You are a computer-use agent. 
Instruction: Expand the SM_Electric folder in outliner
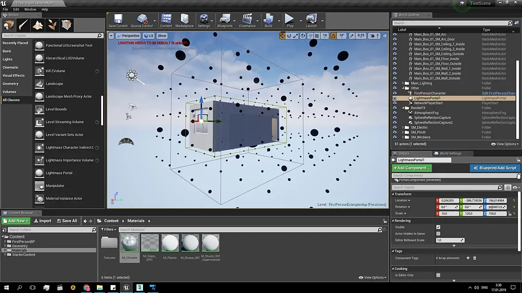pos(403,128)
